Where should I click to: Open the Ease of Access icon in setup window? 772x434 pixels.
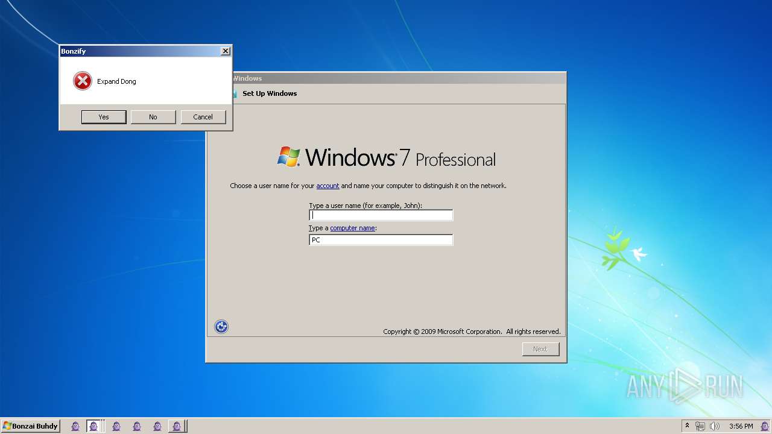(x=221, y=327)
